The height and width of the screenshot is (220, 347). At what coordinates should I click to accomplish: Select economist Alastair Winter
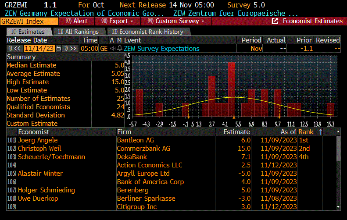click(x=40, y=174)
